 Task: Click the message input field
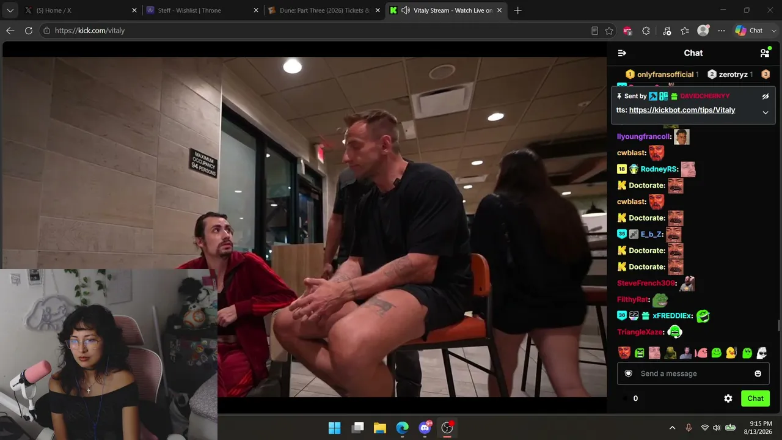click(693, 373)
